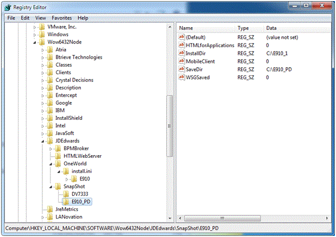Expand the Atria key
Image resolution: width=336 pixels, height=237 pixels.
pyautogui.click(x=43, y=50)
